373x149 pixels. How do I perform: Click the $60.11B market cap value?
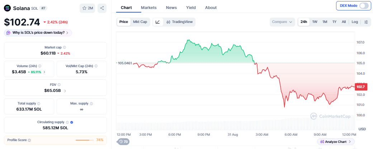[x=48, y=53]
